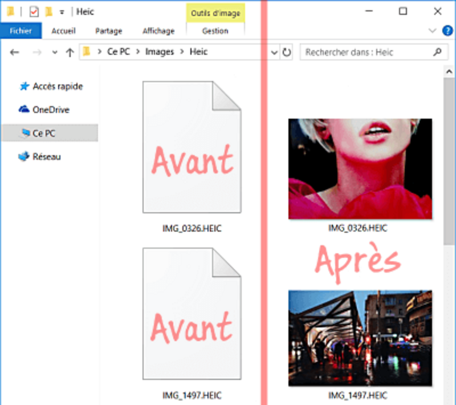Select Accès rapide in the navigation pane
Viewport: 456px width, 405px height.
(58, 86)
